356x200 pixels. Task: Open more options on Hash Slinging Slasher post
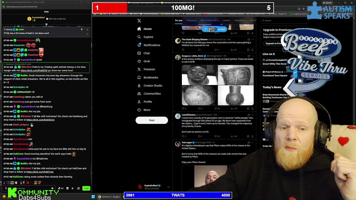pyautogui.click(x=252, y=39)
